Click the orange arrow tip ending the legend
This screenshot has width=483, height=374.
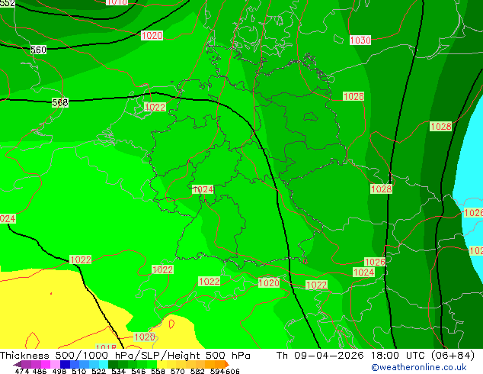(x=227, y=364)
